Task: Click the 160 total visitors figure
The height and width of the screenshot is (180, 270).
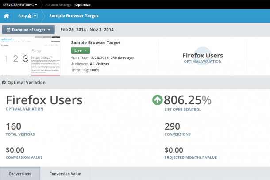Action: [x=14, y=126]
